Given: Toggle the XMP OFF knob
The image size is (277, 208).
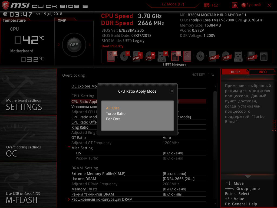Looking at the screenshot, I should point(74,45).
